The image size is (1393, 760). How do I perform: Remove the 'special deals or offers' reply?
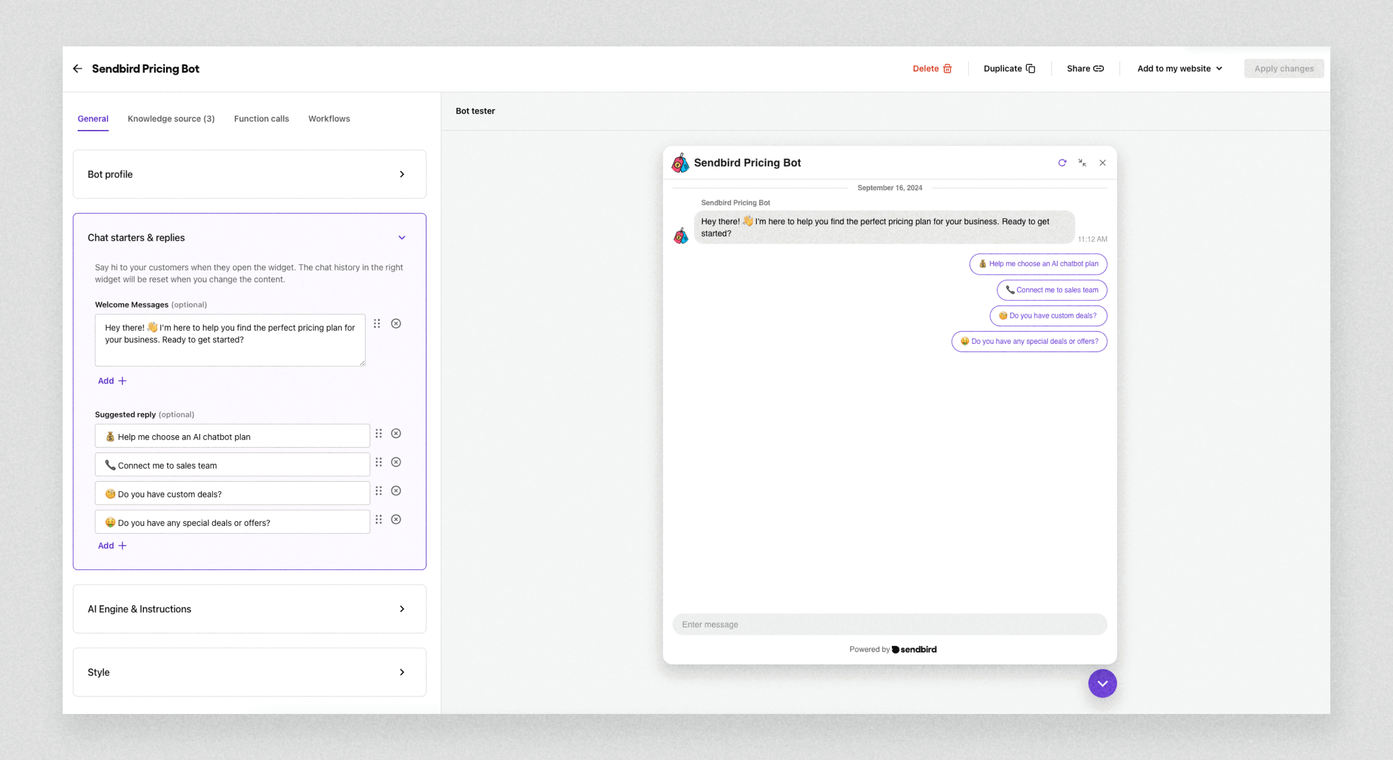click(396, 519)
